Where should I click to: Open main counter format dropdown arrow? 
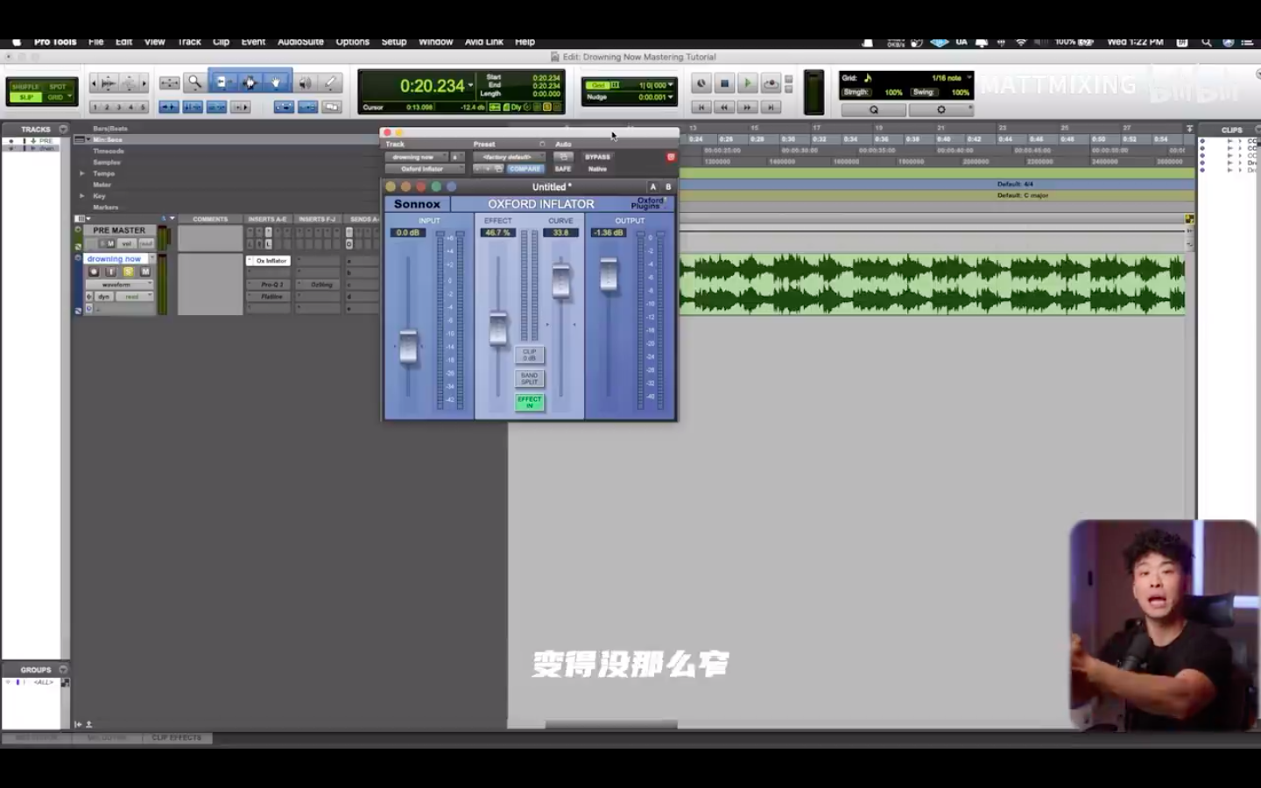[x=470, y=86]
